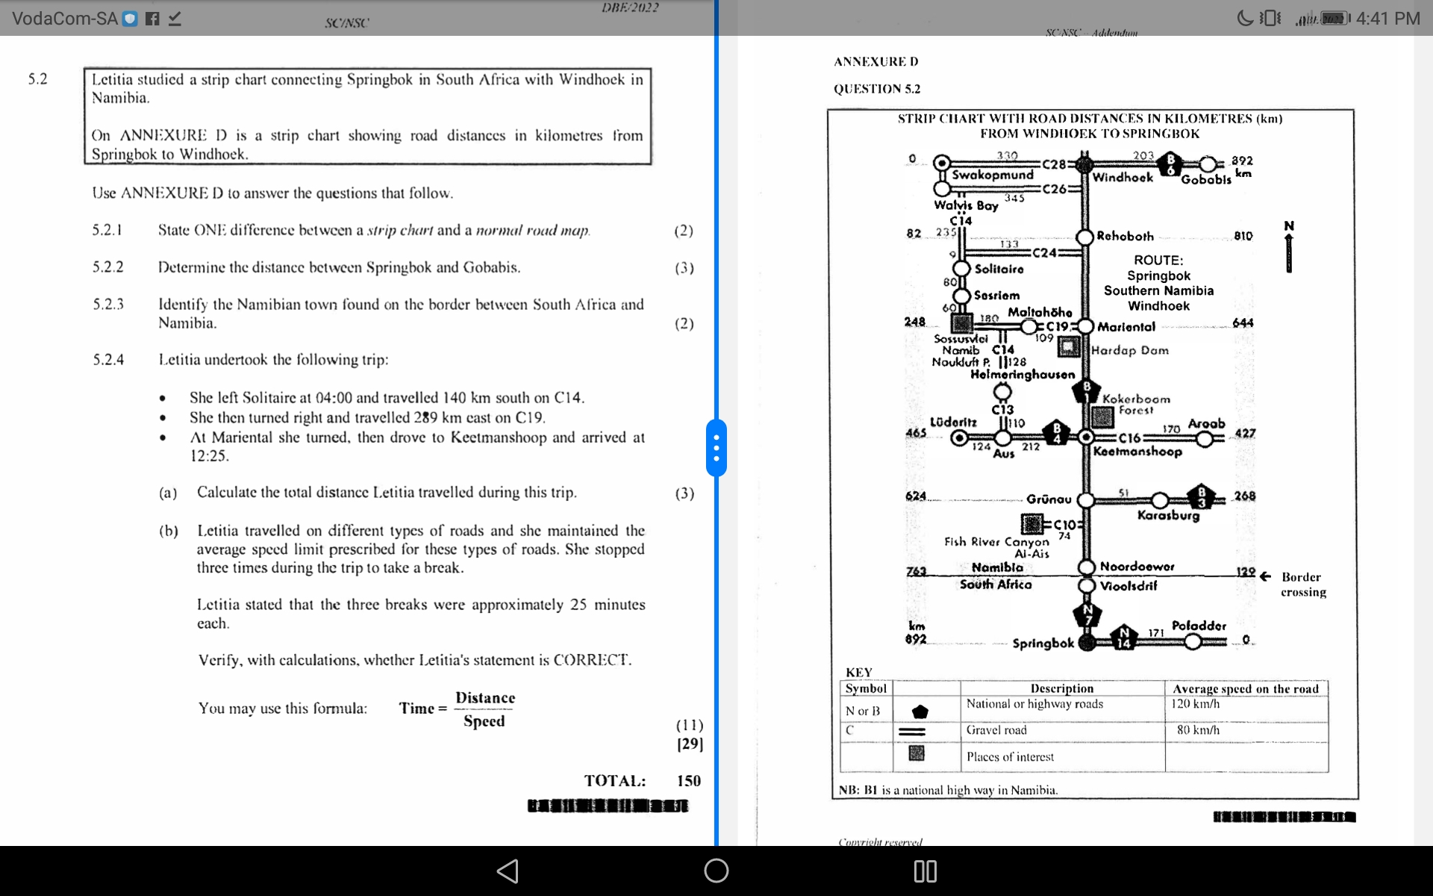
Task: Tap the barcode at bottom of left page
Action: (608, 806)
